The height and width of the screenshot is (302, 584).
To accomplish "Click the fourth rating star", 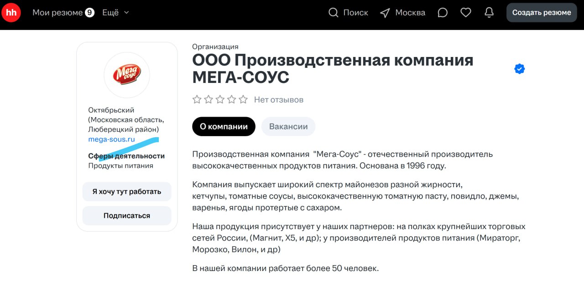I will click(232, 99).
